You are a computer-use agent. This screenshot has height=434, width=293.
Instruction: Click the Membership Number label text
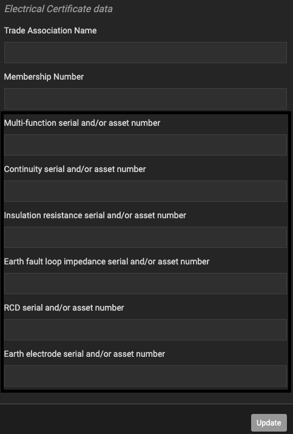44,77
